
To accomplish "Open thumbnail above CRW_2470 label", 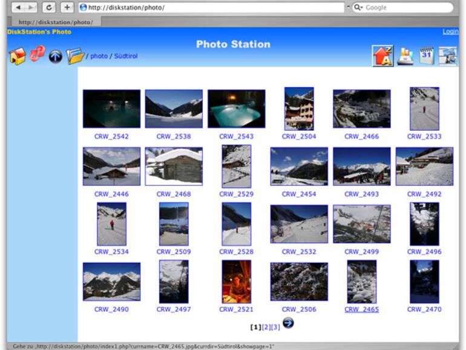I will point(424,282).
